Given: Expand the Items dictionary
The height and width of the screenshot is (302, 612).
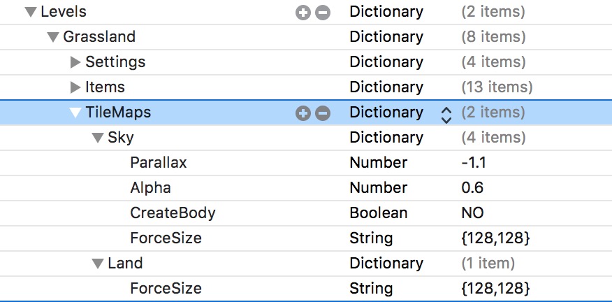Looking at the screenshot, I should click(x=75, y=87).
